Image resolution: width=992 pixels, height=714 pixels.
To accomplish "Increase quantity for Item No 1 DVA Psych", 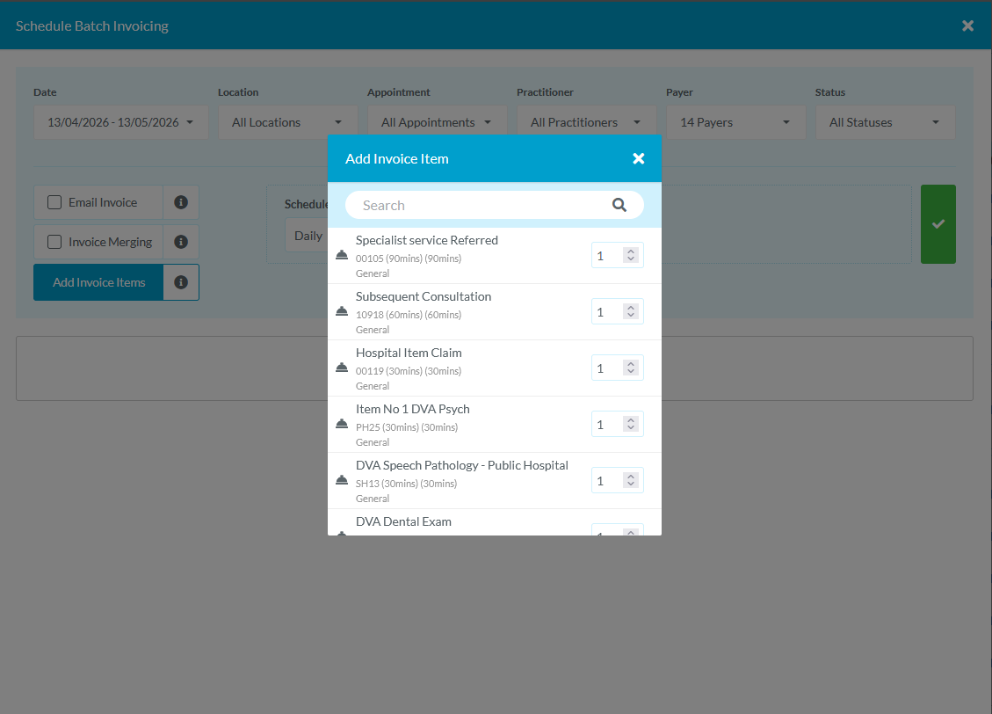I will [631, 420].
